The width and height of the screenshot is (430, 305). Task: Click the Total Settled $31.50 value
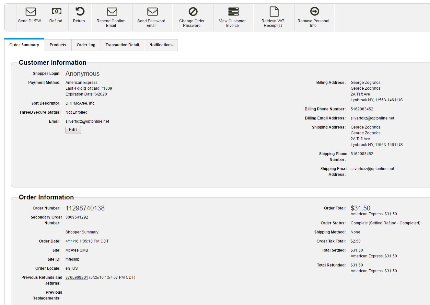(357, 250)
